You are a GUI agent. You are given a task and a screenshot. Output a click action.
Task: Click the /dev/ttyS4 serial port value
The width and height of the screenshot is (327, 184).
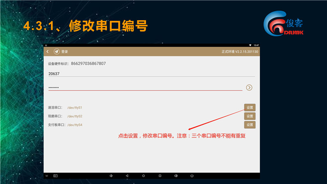[x=75, y=125]
